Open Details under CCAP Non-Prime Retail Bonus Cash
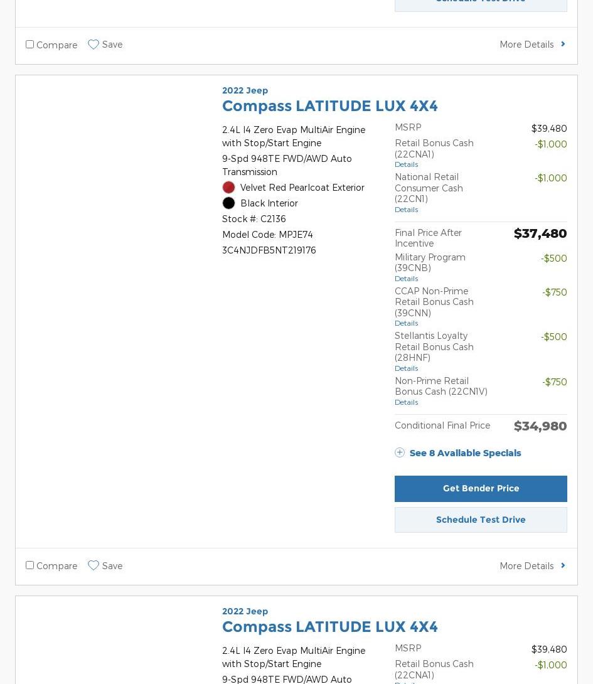 406,323
